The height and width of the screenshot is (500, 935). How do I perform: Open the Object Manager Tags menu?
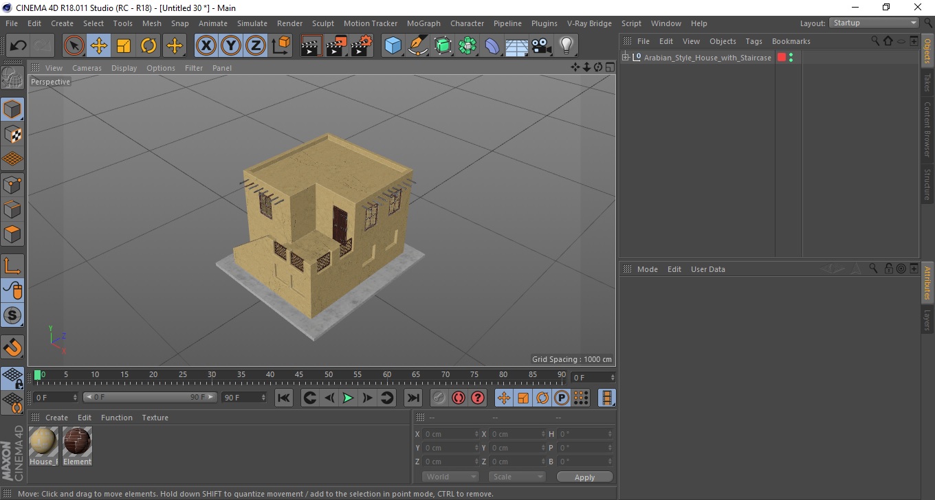click(753, 41)
